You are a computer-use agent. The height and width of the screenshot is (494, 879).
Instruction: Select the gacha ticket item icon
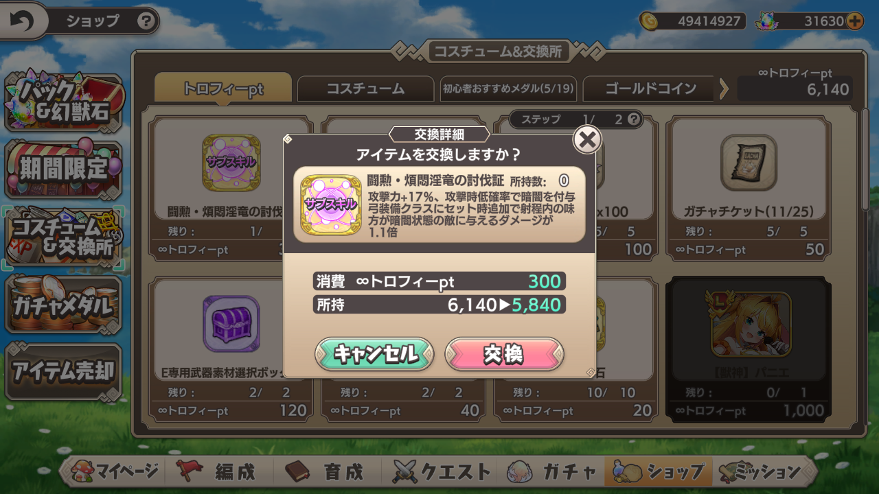click(749, 163)
